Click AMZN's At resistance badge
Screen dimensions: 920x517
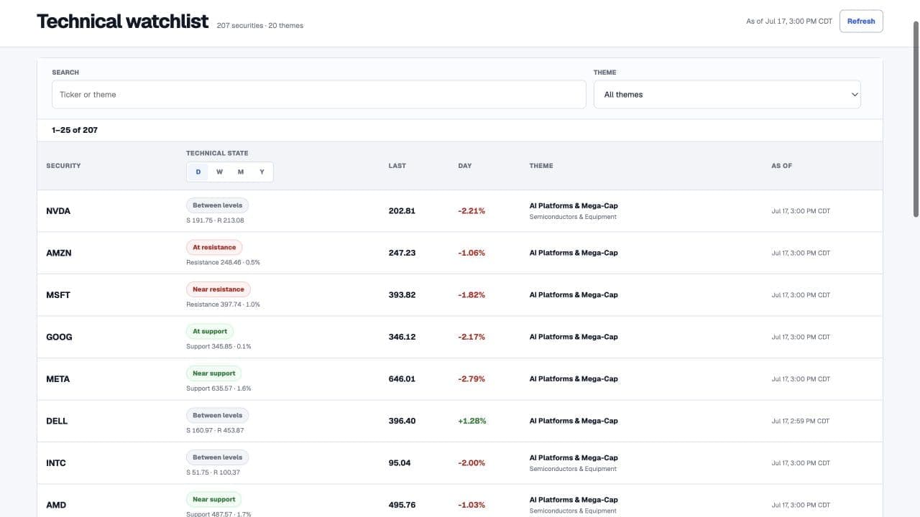214,247
